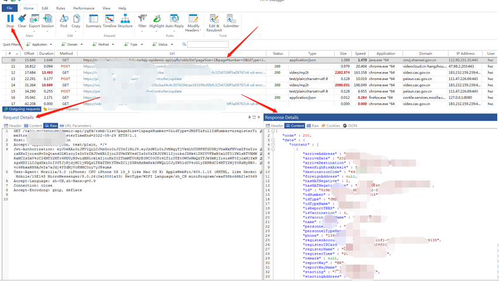Screen dimensions: 499x281
Task: Click the Copy icon in Edit group
Action: pyautogui.click(x=76, y=19)
